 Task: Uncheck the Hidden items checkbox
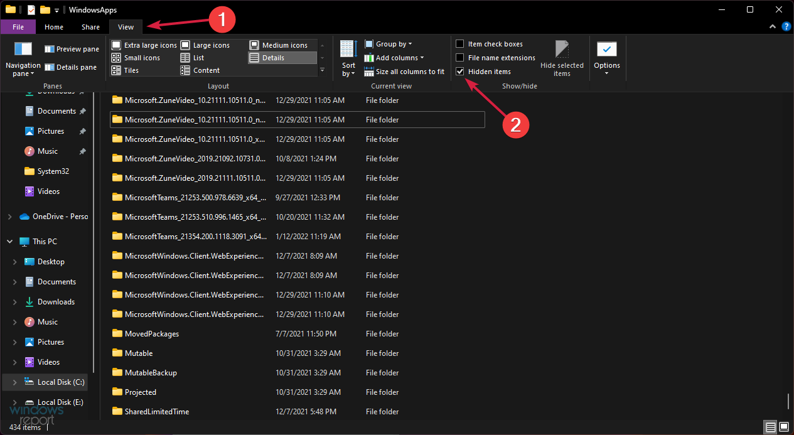coord(460,72)
